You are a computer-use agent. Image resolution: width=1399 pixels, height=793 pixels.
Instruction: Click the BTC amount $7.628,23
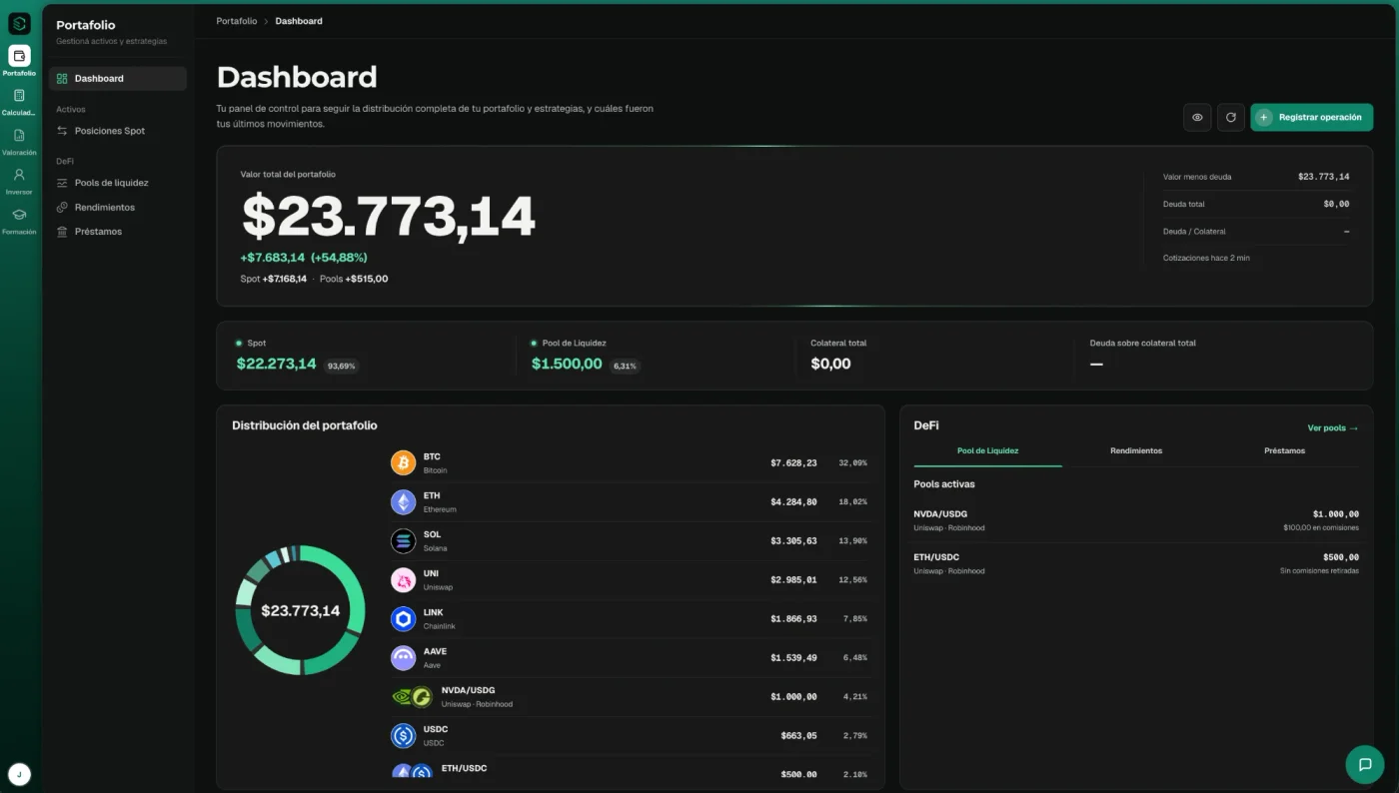pos(793,463)
